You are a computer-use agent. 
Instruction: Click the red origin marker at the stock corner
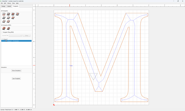tap(54, 105)
